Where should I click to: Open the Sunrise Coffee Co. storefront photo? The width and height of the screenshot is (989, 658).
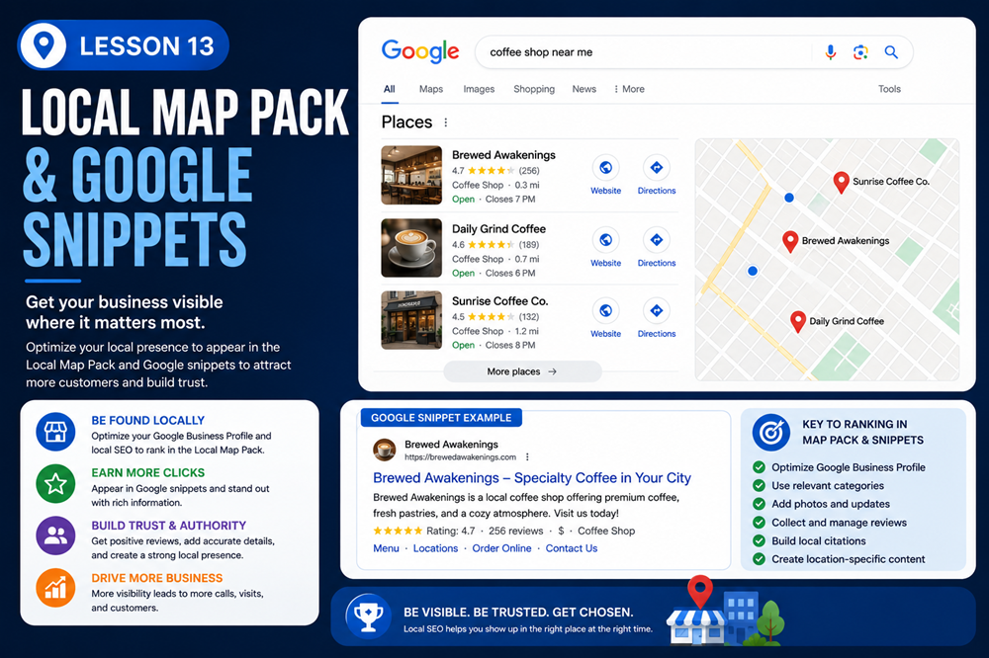click(x=411, y=319)
